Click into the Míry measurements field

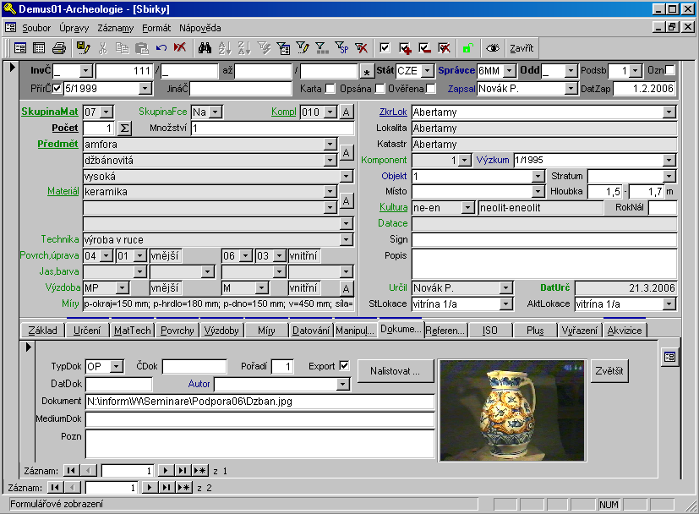(218, 304)
